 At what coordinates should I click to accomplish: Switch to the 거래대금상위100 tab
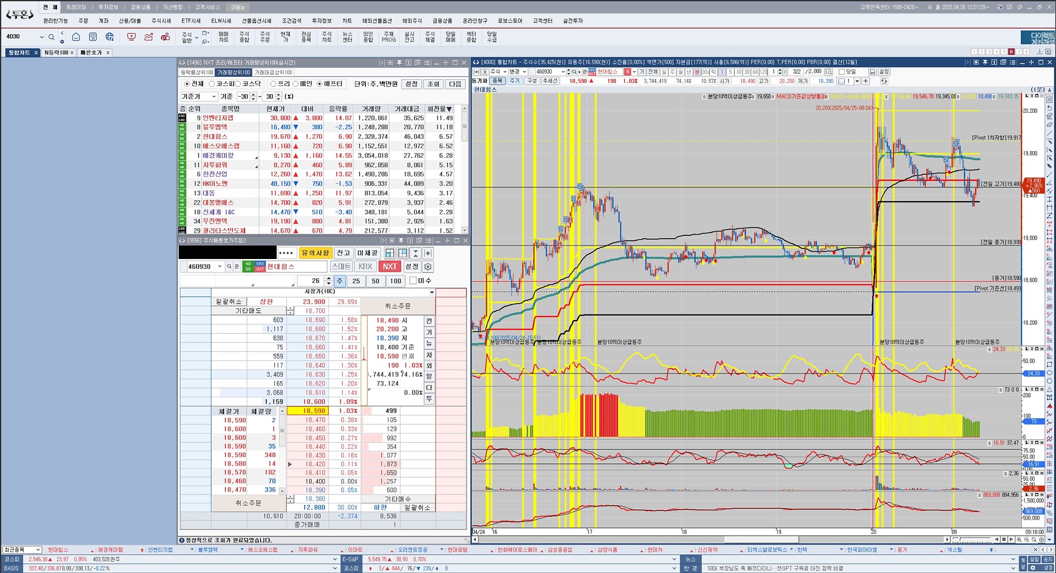273,73
